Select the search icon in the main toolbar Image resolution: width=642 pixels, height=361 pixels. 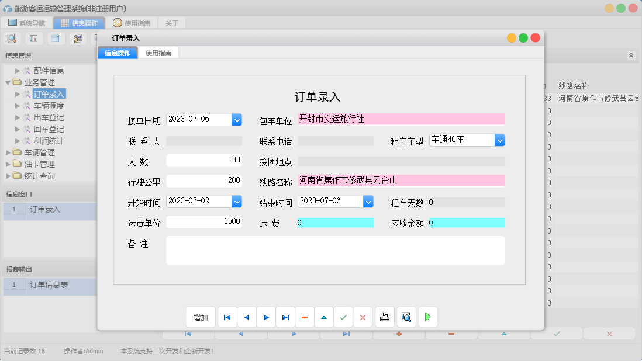[12, 38]
